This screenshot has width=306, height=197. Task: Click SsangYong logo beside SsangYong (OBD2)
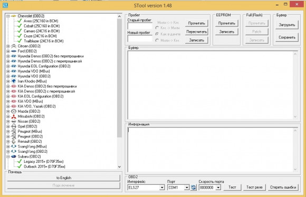(x=14, y=152)
